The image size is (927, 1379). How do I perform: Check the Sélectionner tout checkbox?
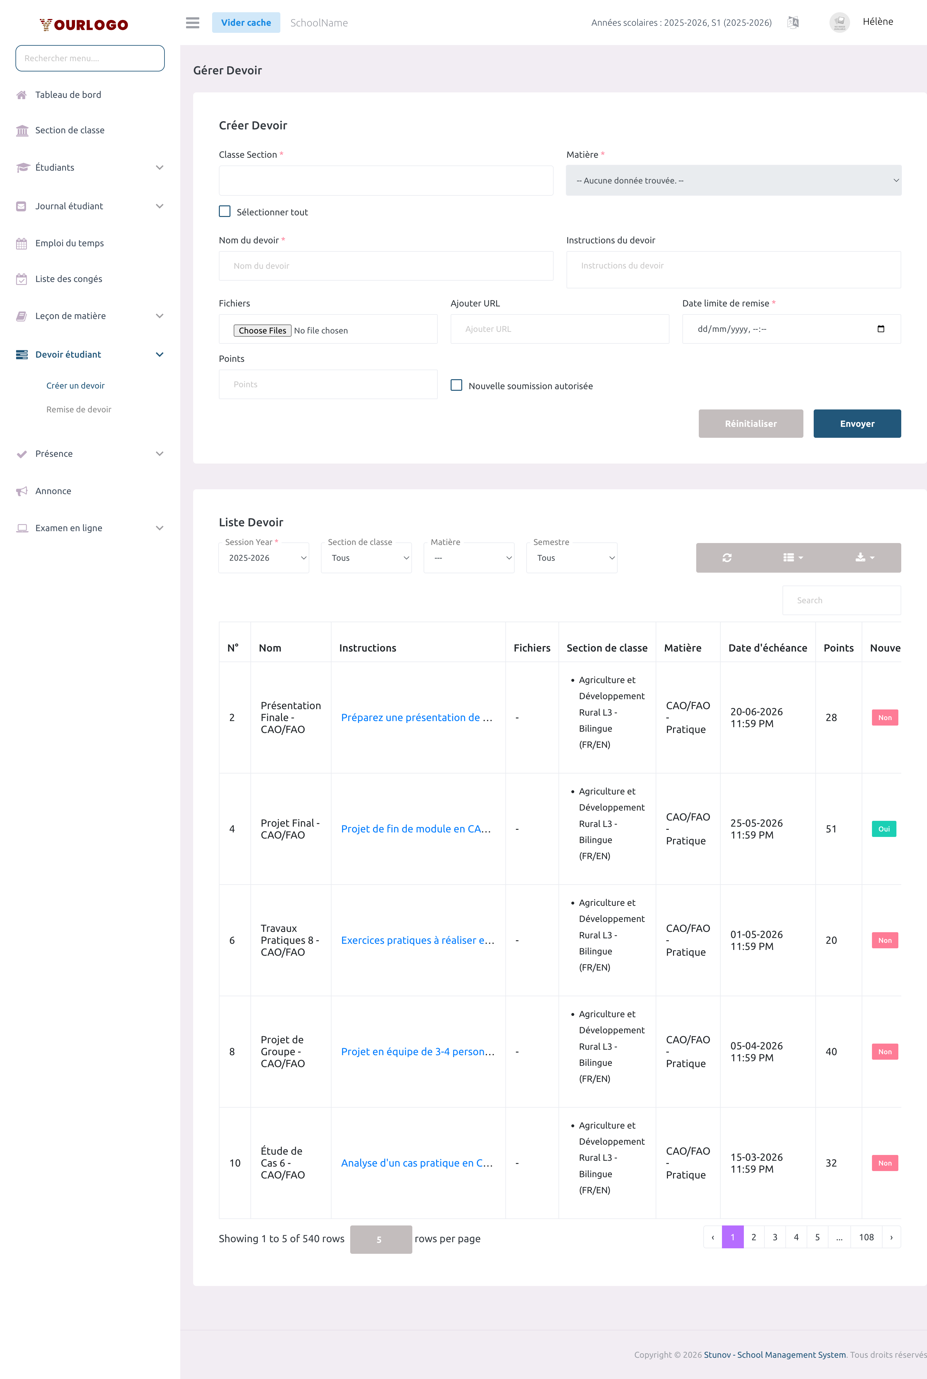225,211
